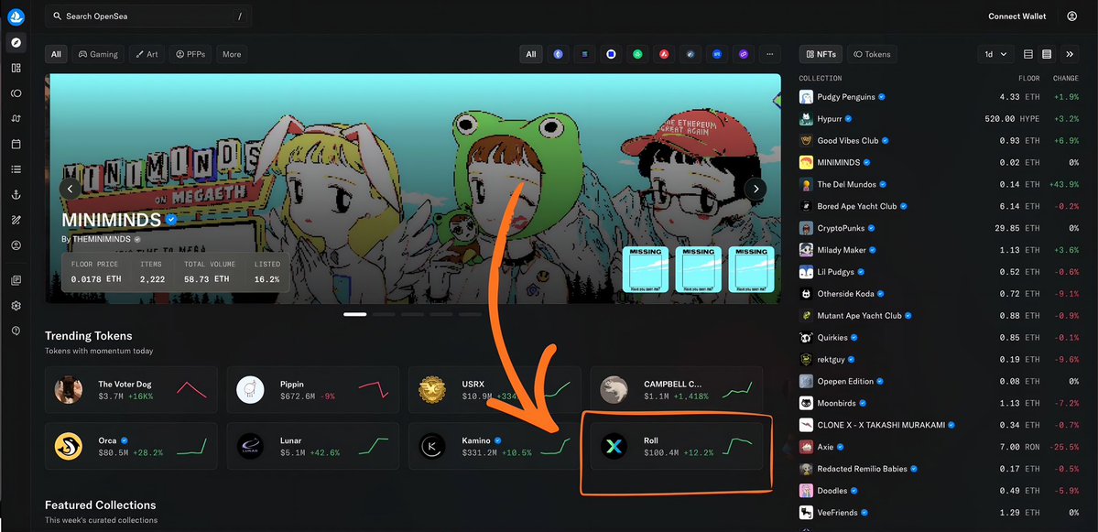Viewport: 1098px width, 532px height.
Task: Open the VeeFriends collection row
Action: coord(939,513)
